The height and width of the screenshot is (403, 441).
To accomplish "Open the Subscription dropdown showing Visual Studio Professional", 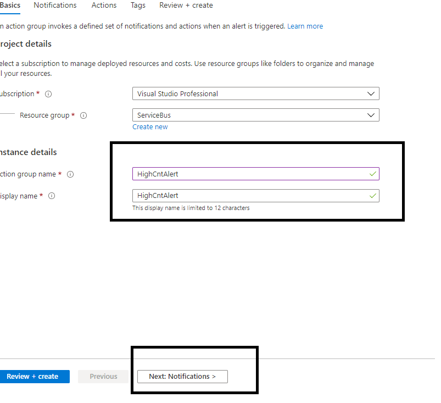I will pyautogui.click(x=255, y=94).
